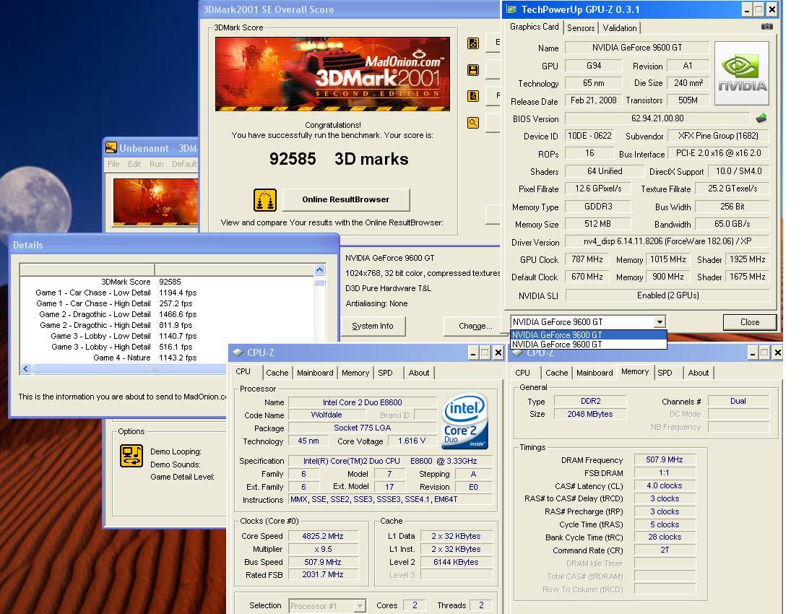Click the Level 2 cache value 6144 KBytes
Screen dimensions: 804x614
point(455,562)
